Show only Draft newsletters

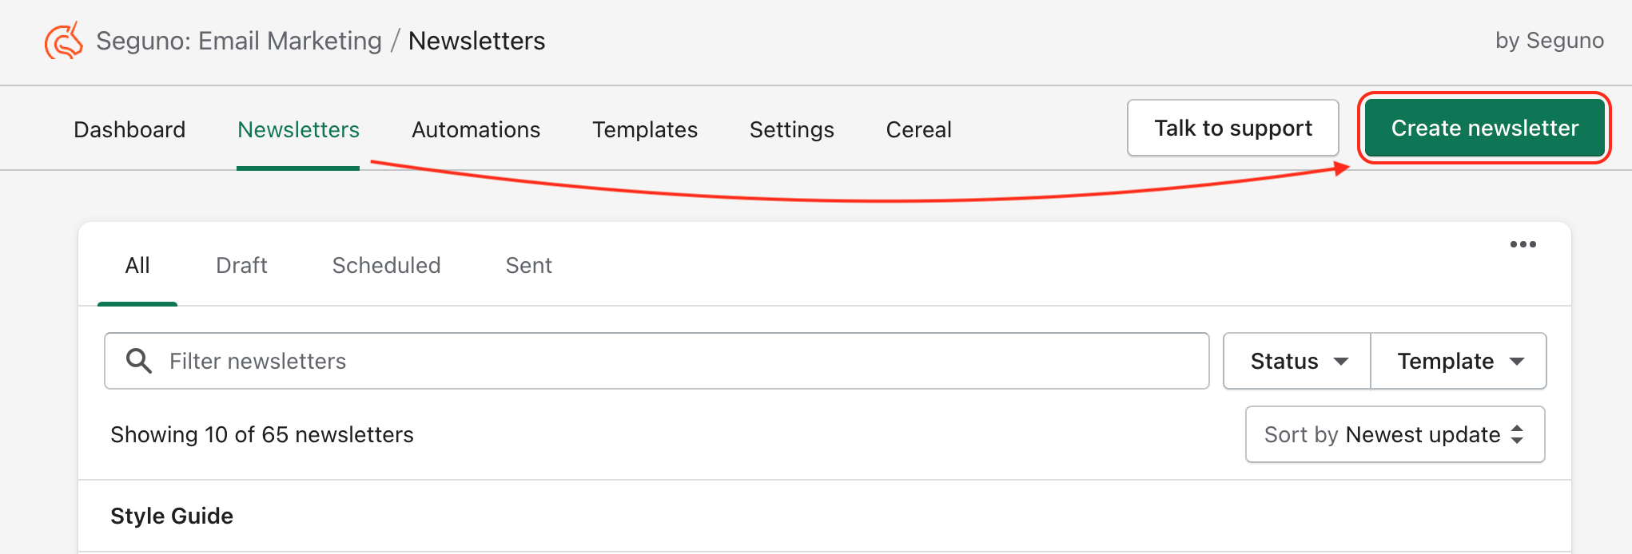click(x=241, y=265)
